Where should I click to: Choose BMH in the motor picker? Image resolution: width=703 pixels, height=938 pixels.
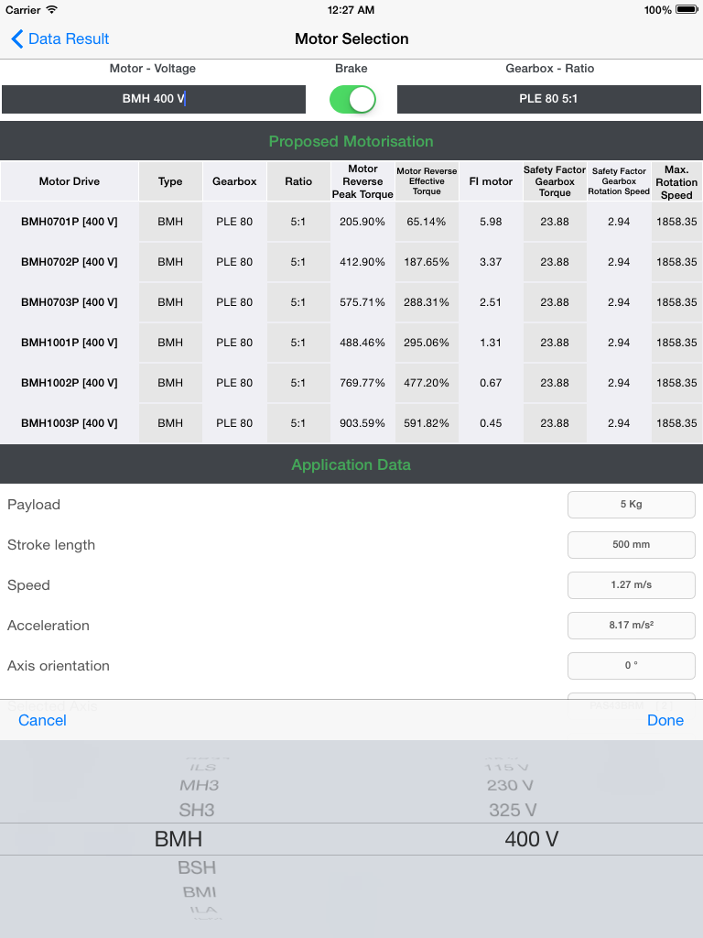pyautogui.click(x=178, y=839)
